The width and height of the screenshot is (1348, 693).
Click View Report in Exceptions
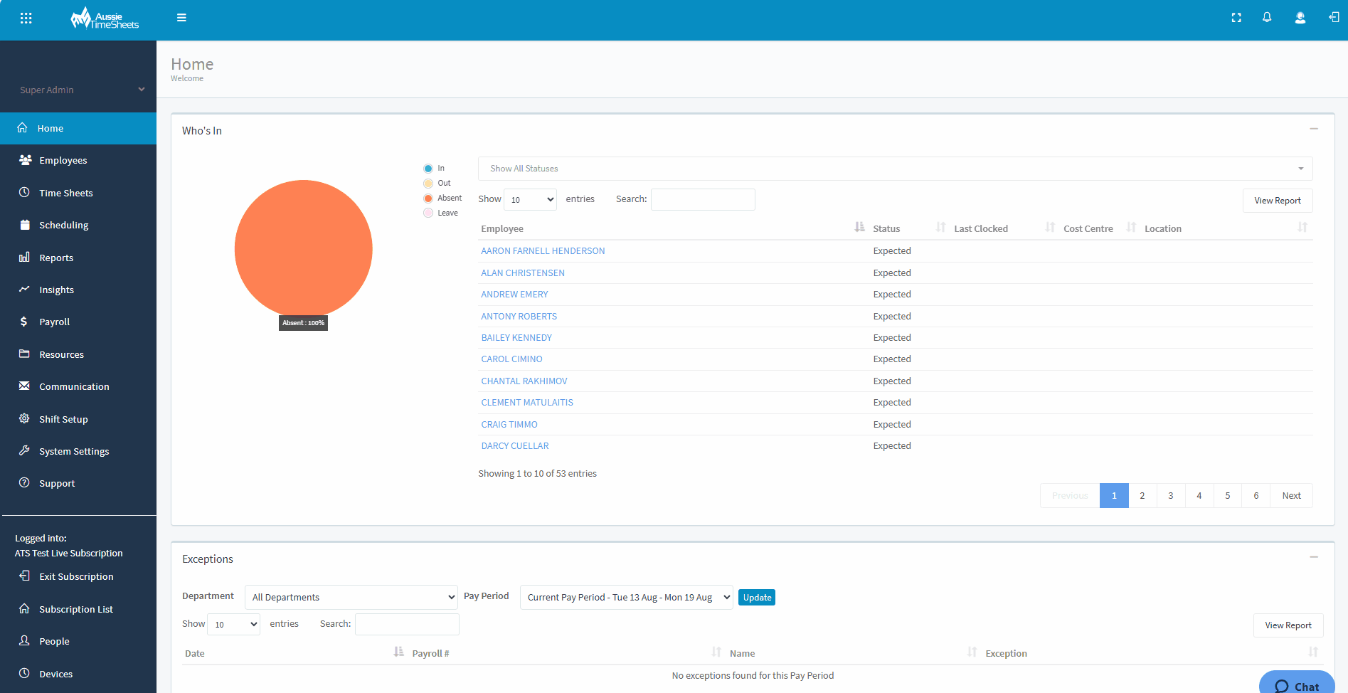[x=1288, y=625]
